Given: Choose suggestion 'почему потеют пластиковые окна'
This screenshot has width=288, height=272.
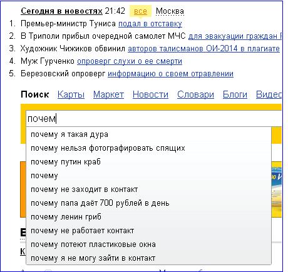Looking at the screenshot, I should pos(148,244).
